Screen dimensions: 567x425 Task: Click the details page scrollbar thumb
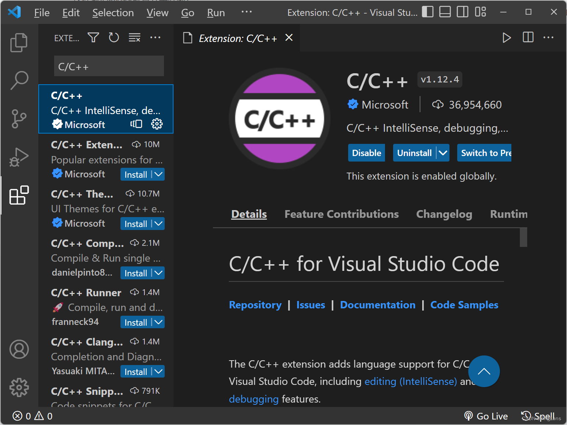[523, 237]
